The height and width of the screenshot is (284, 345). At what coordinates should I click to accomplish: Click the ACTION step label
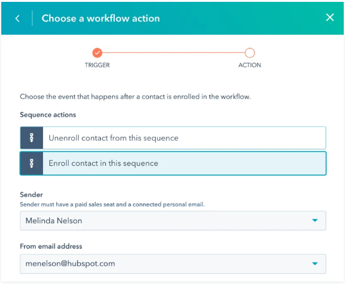pos(250,65)
